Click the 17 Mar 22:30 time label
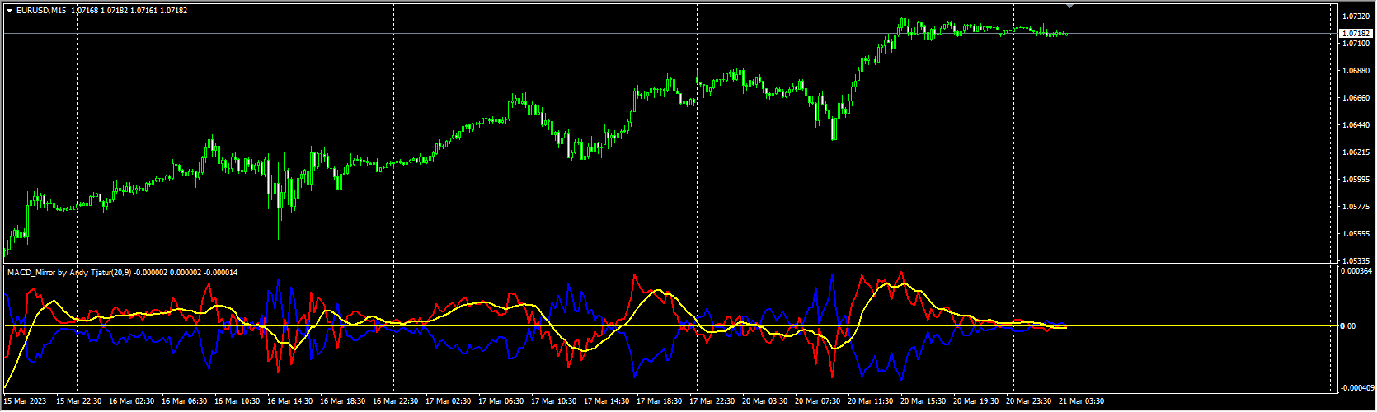This screenshot has height=412, width=1377. point(712,401)
